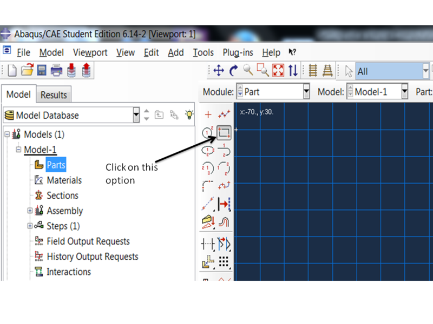Image resolution: width=433 pixels, height=324 pixels.
Task: Select the Magnify View tool
Action: coord(248,70)
